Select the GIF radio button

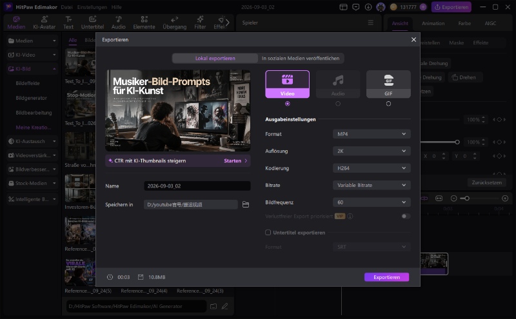(x=388, y=104)
